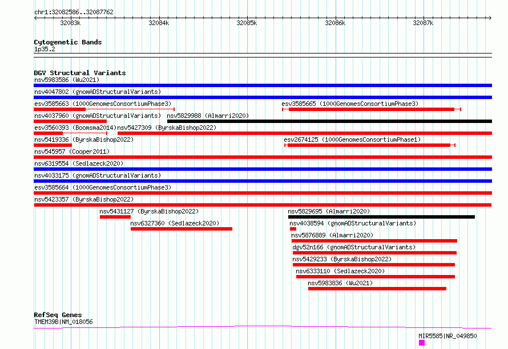Image resolution: width=508 pixels, height=349 pixels.
Task: Click the nsv6327360 (Sedlazeck2020) red bar
Action: pyautogui.click(x=182, y=229)
